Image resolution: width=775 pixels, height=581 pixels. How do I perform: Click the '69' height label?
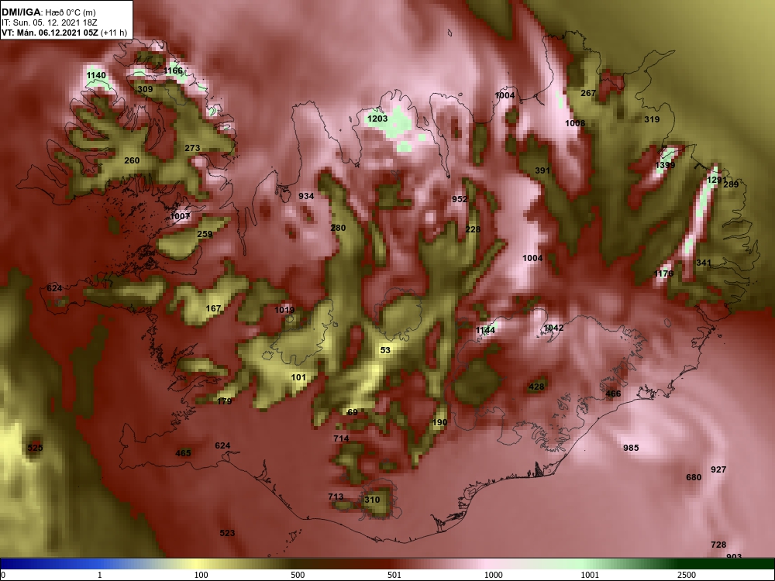[353, 413]
